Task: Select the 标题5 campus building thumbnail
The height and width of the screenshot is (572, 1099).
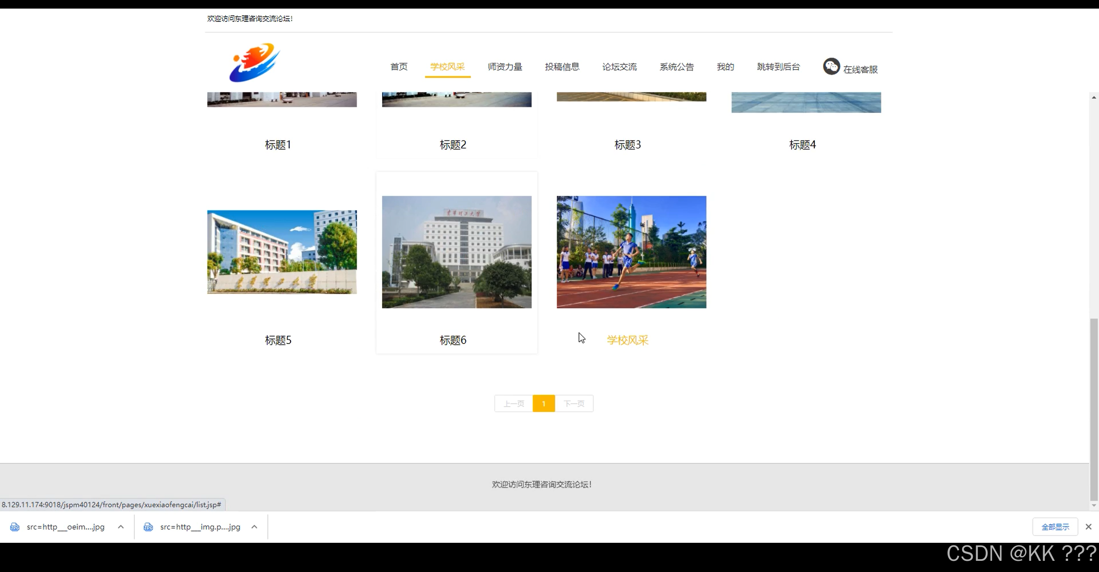Action: click(282, 252)
